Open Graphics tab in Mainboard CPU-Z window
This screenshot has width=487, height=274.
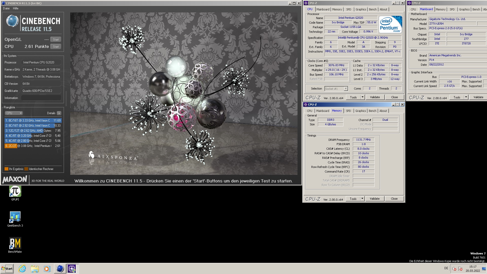464,9
